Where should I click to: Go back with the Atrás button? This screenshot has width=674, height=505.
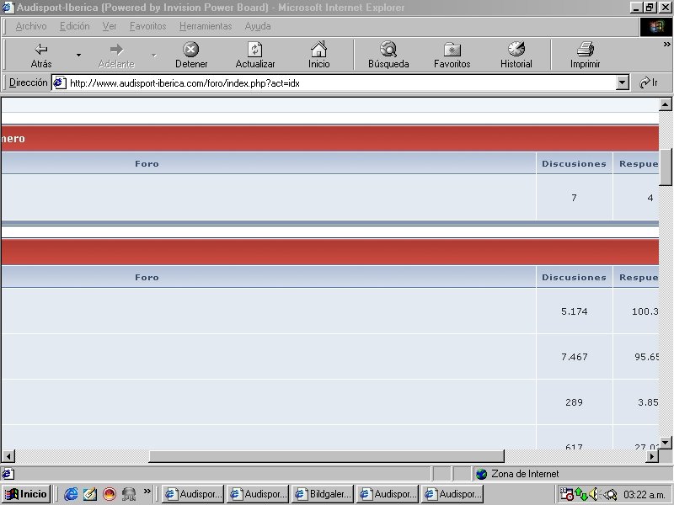(x=40, y=55)
